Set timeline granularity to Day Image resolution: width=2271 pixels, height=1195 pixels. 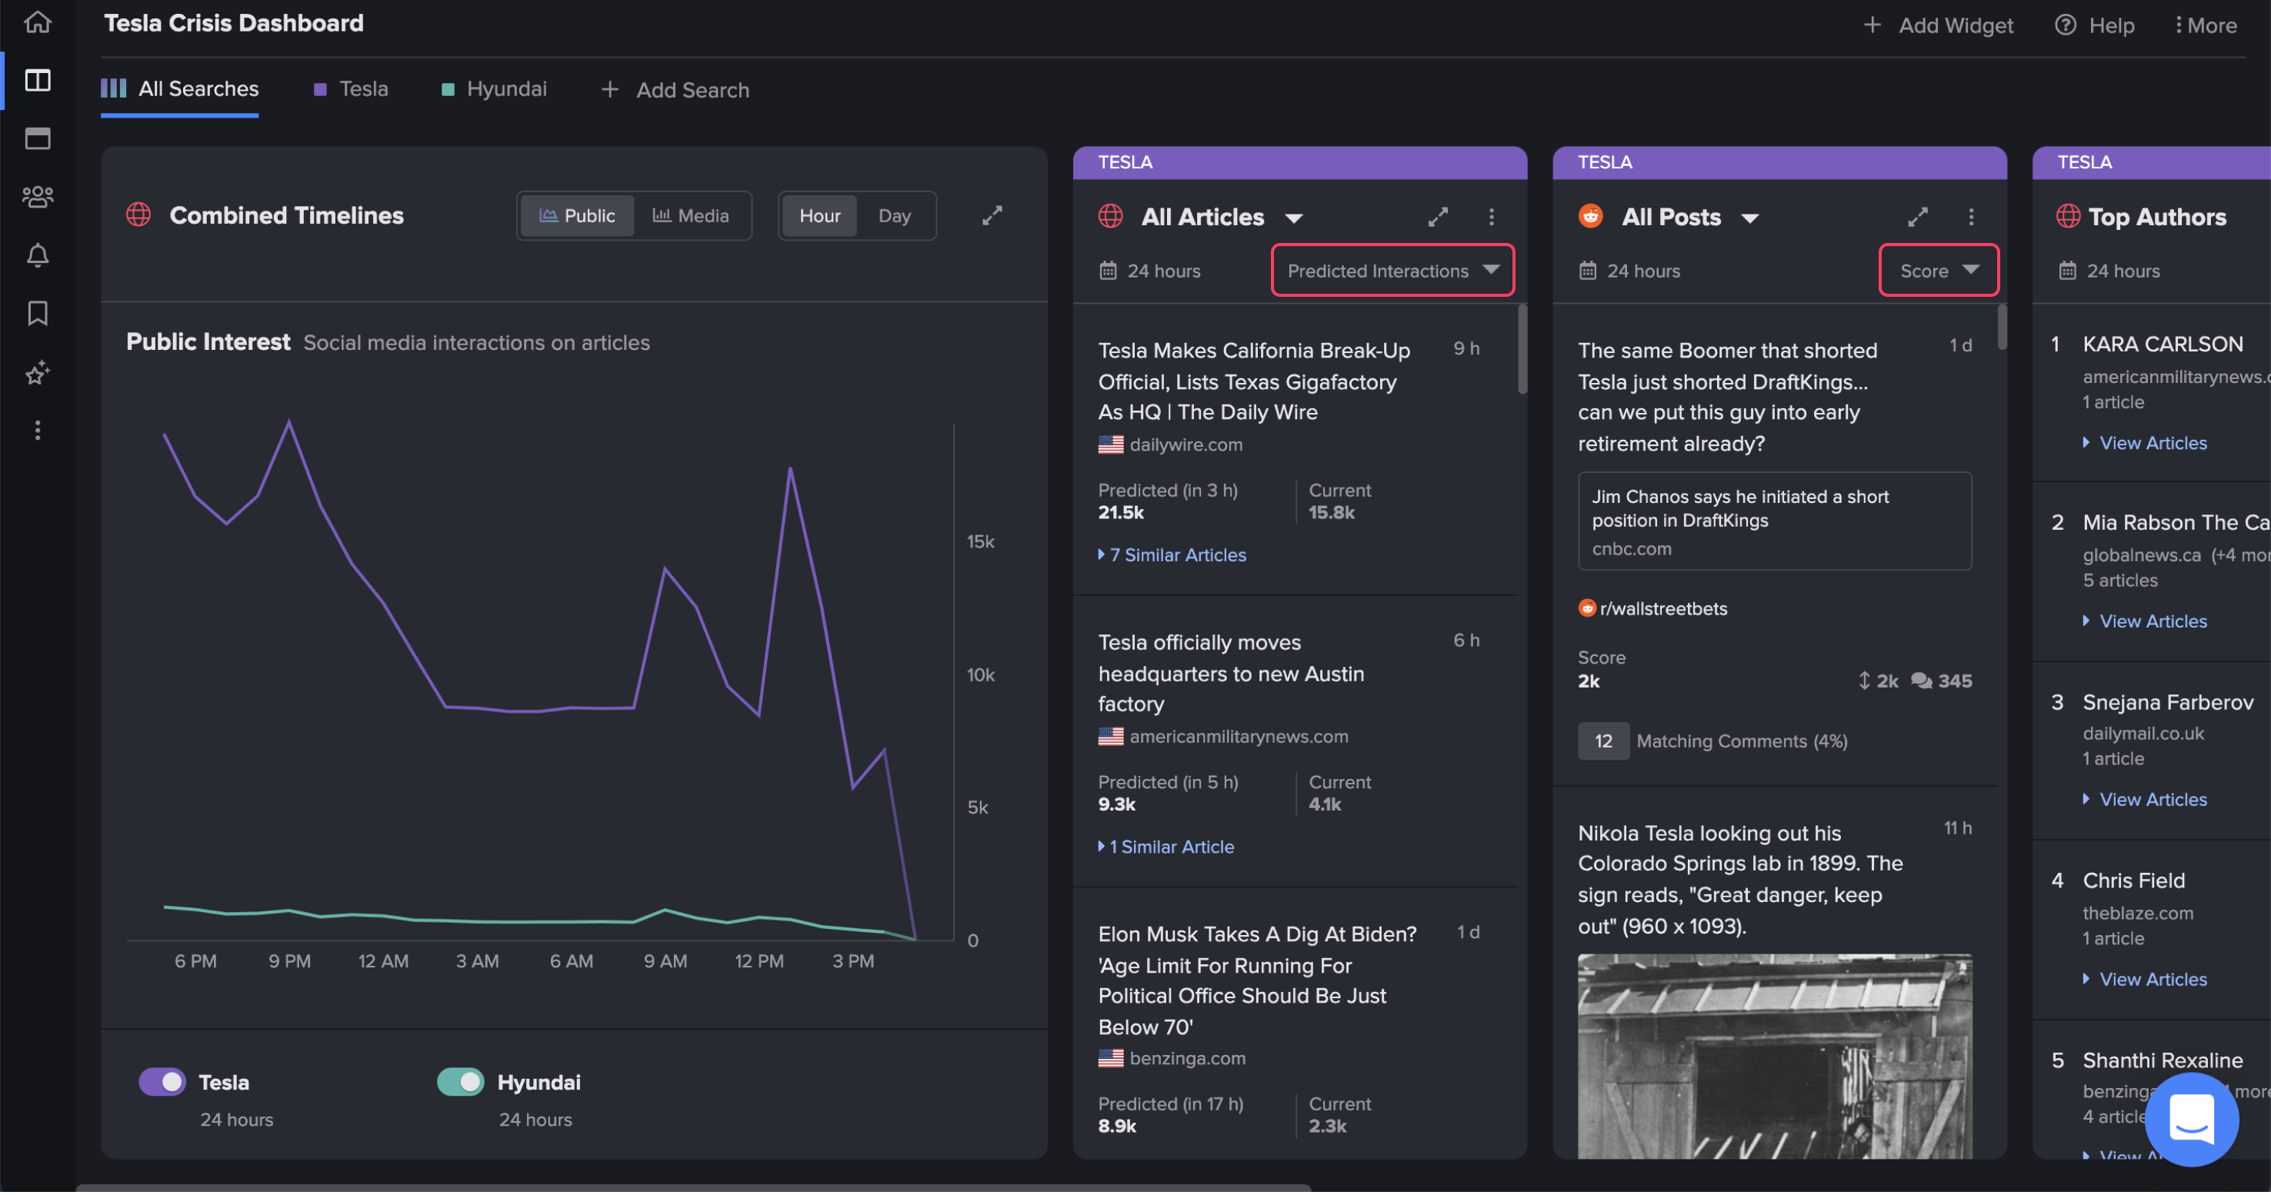pyautogui.click(x=894, y=216)
